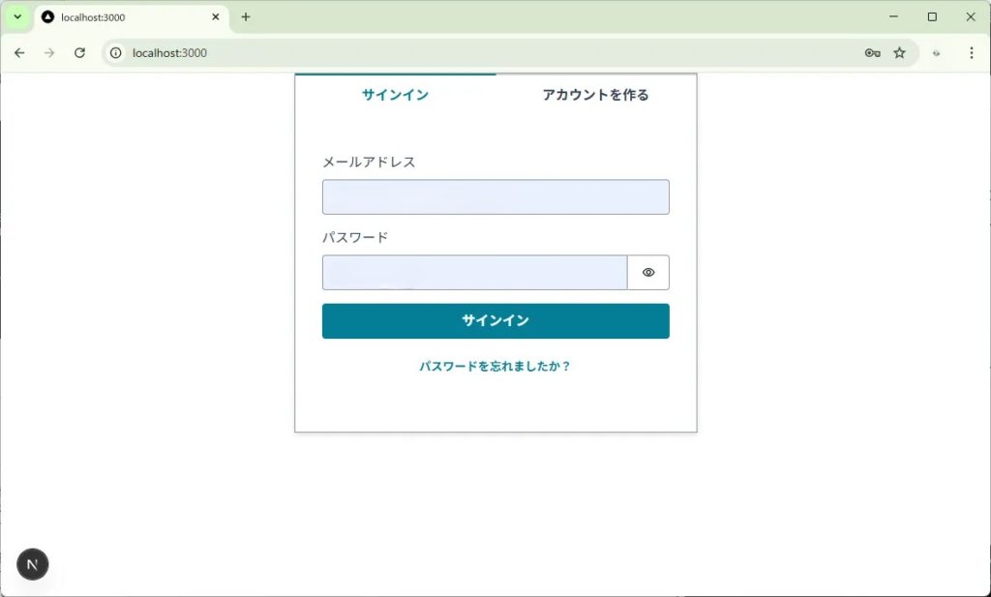Click the forward navigation arrow
Image resolution: width=991 pixels, height=597 pixels.
tap(49, 53)
